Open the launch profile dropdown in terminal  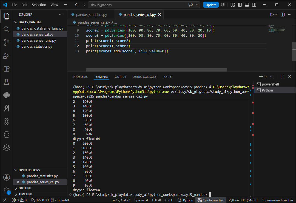[266, 77]
